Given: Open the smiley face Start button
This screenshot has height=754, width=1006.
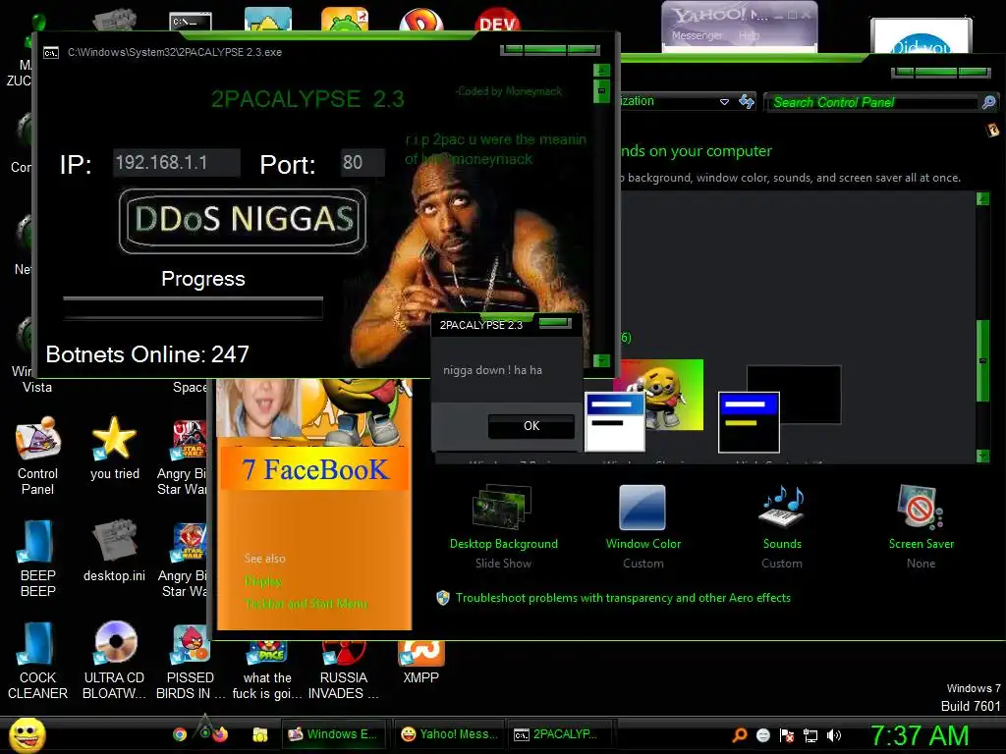Looking at the screenshot, I should click(x=28, y=734).
